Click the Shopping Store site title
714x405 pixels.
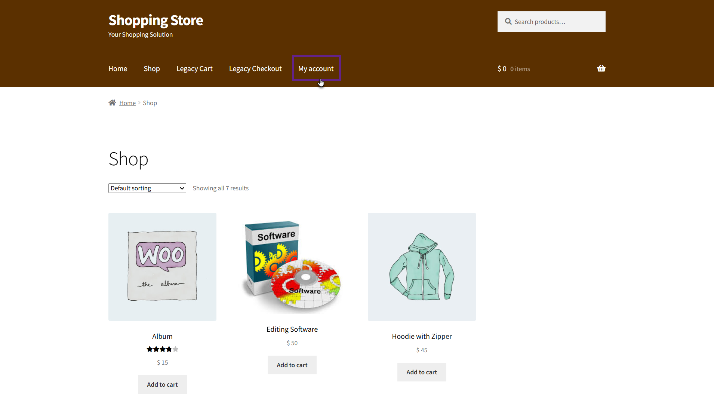(156, 20)
